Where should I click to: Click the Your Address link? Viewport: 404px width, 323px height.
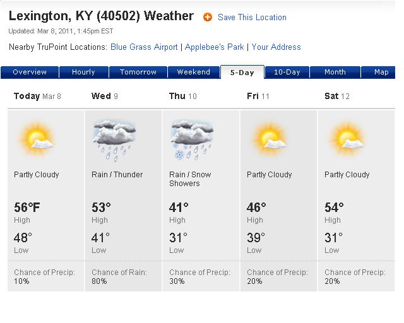(276, 47)
